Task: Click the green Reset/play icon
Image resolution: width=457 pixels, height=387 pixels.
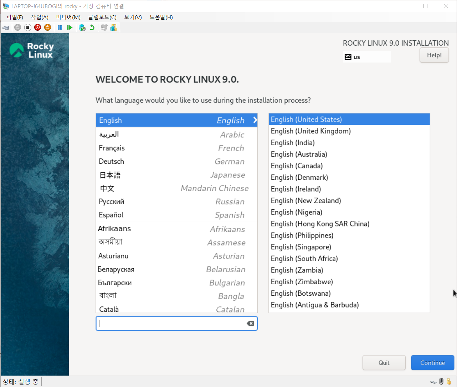Action: coord(70,27)
